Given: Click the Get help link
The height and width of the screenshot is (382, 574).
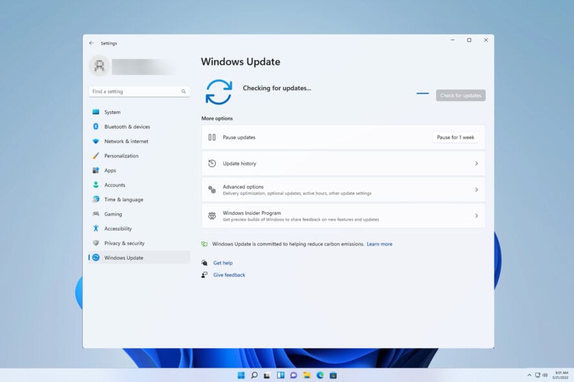Looking at the screenshot, I should (x=223, y=263).
